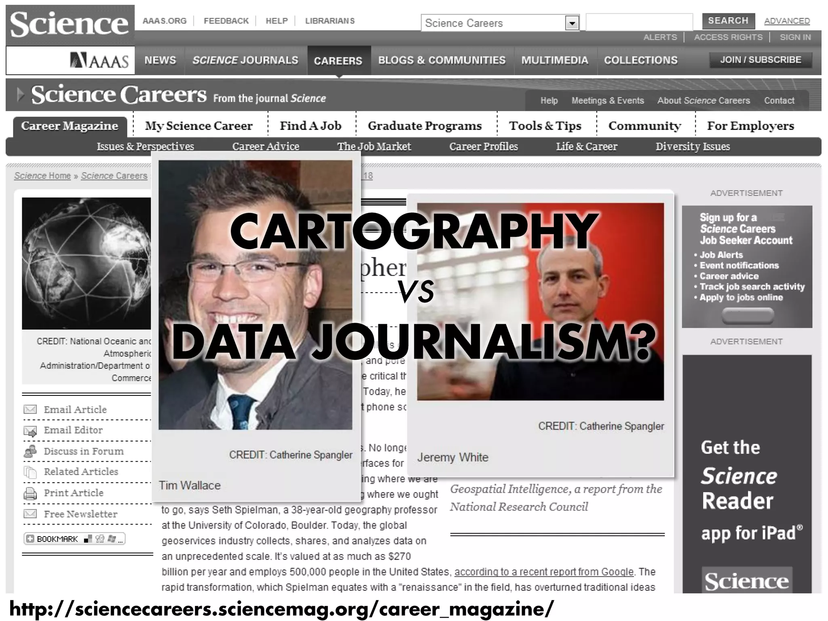Open the Career Advice submenu item
This screenshot has width=828, height=621.
point(266,146)
